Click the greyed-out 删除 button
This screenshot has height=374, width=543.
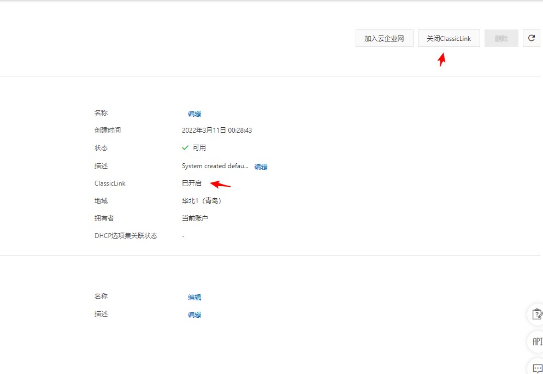(501, 38)
